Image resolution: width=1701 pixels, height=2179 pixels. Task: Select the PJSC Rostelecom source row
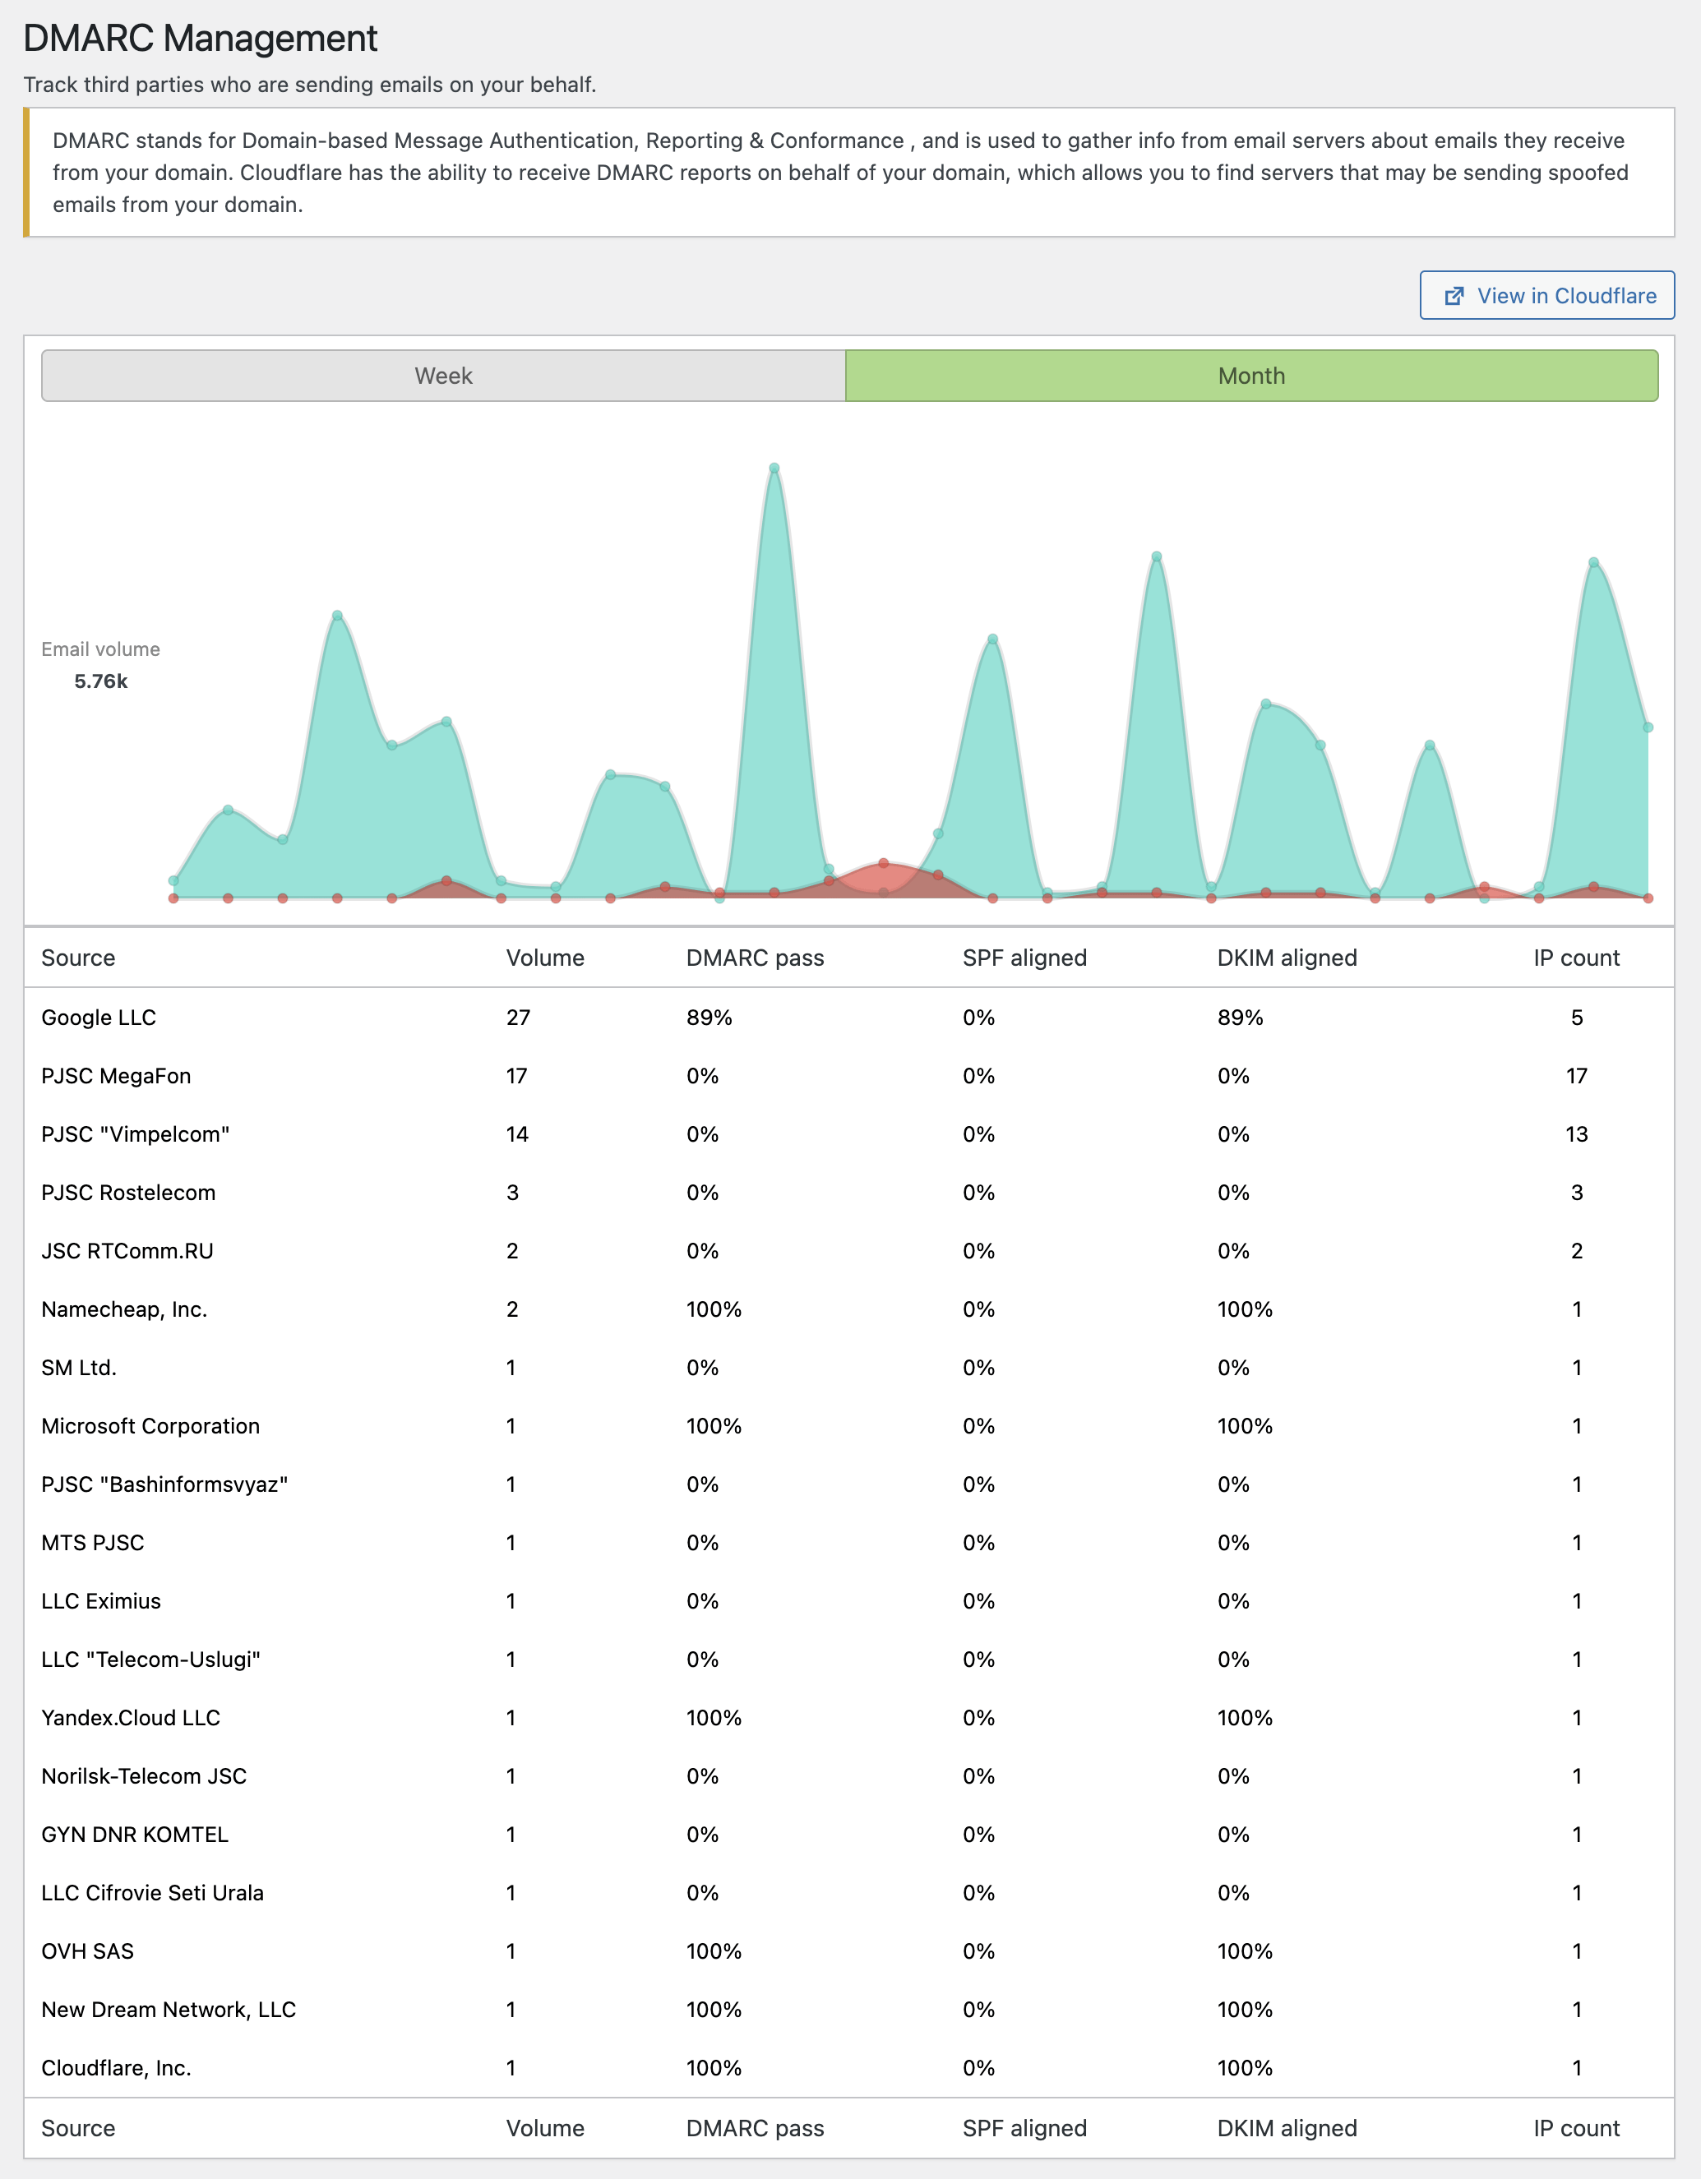pos(849,1193)
